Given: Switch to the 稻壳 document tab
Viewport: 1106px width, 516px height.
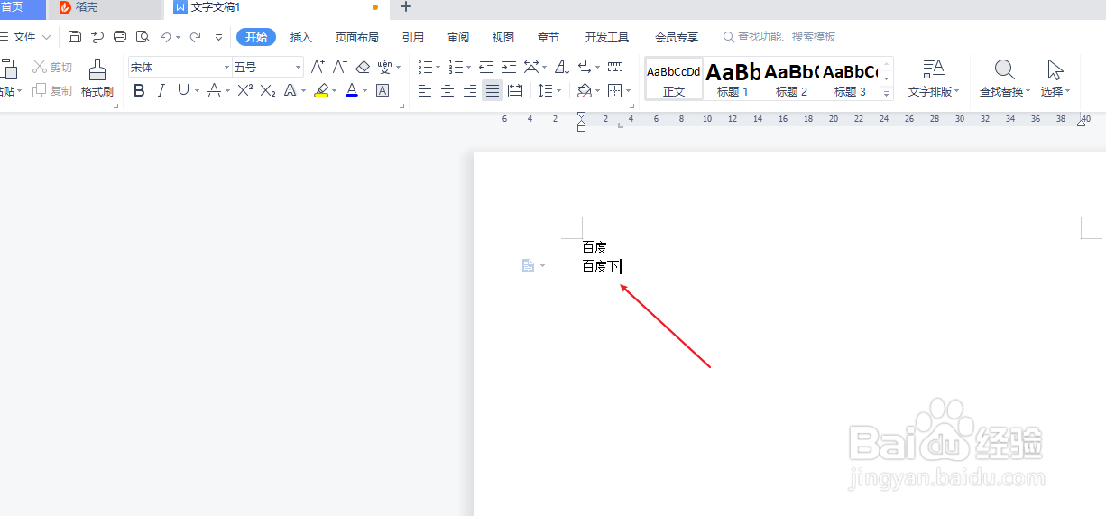Looking at the screenshot, I should [x=104, y=8].
